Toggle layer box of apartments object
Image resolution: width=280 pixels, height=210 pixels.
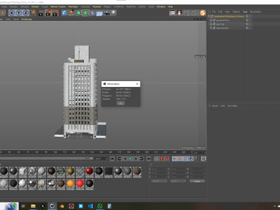[x=247, y=28]
